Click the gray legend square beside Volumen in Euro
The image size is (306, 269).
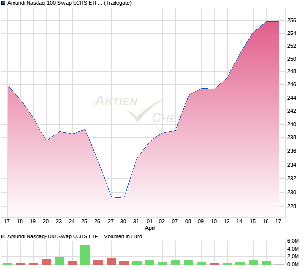[x=3, y=236]
